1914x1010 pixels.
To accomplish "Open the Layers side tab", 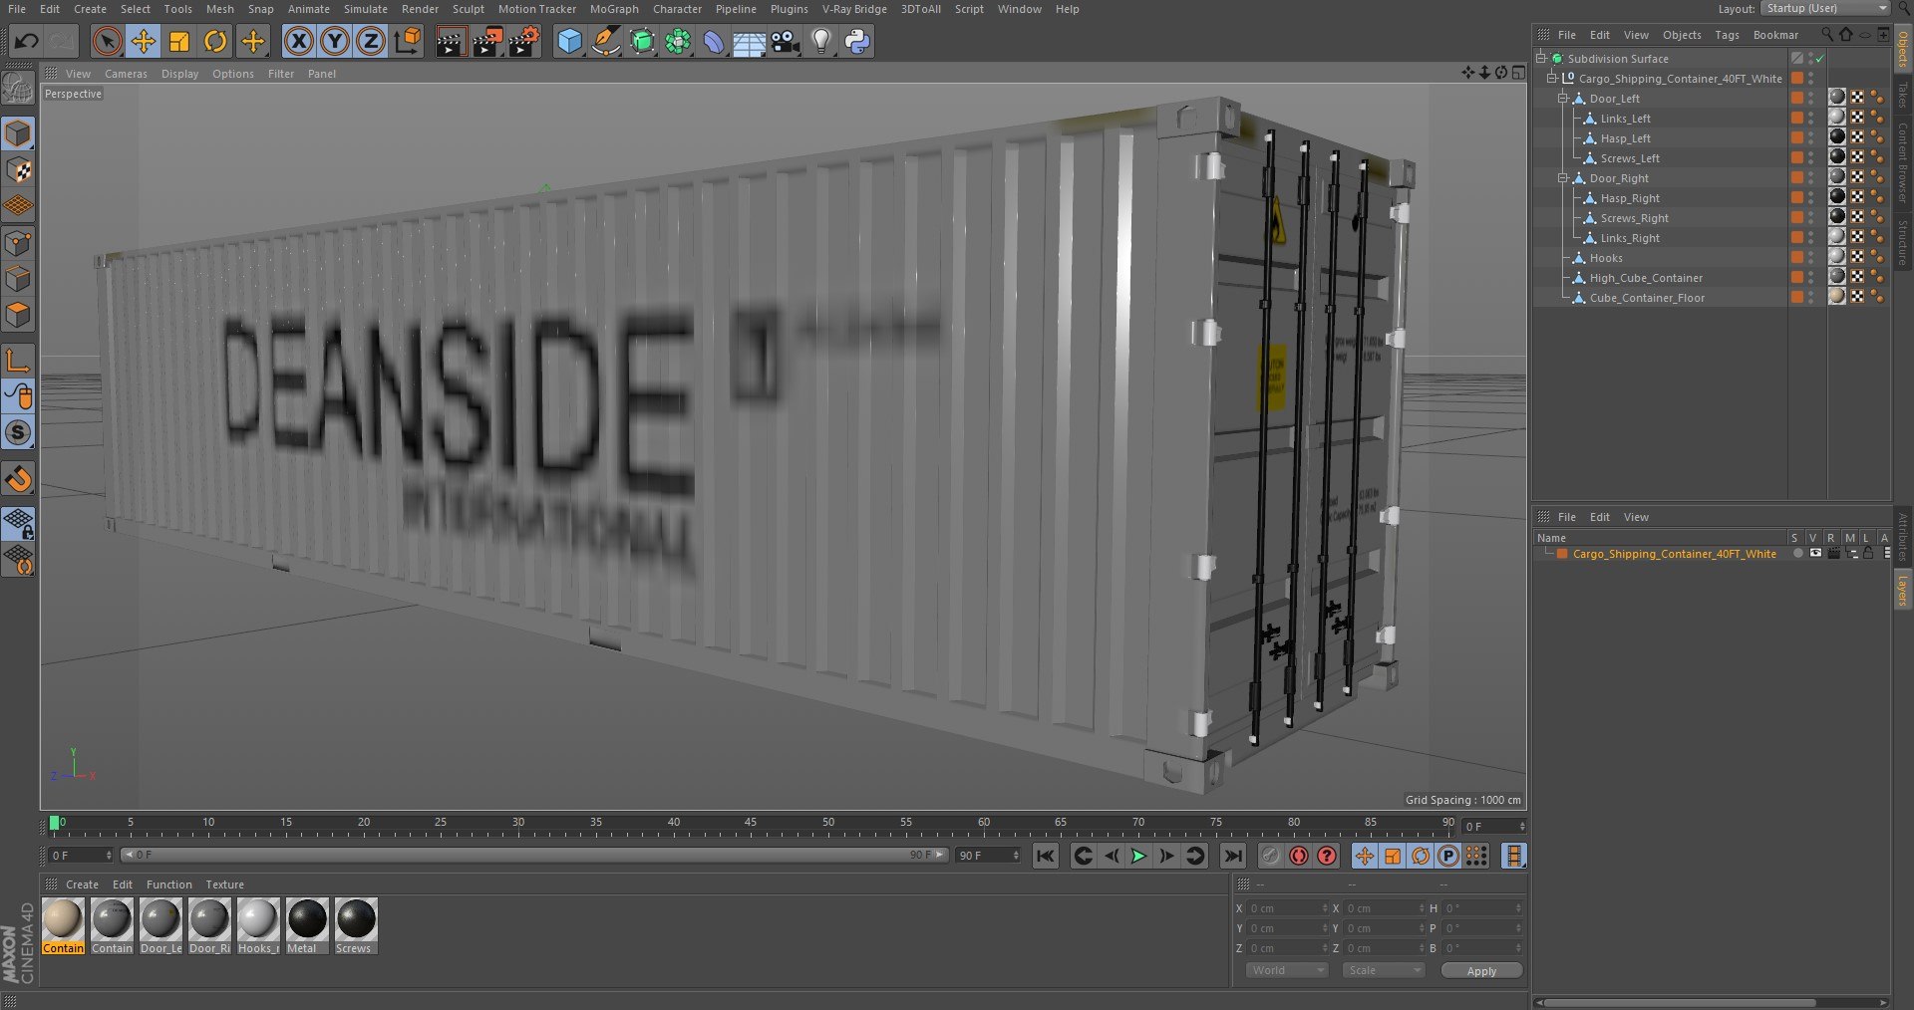I will click(x=1903, y=590).
